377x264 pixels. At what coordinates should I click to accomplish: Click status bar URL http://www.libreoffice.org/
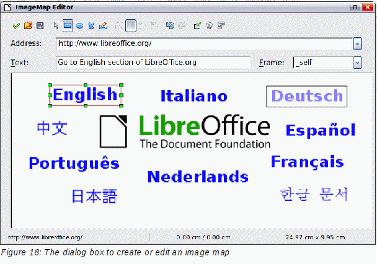(x=45, y=237)
